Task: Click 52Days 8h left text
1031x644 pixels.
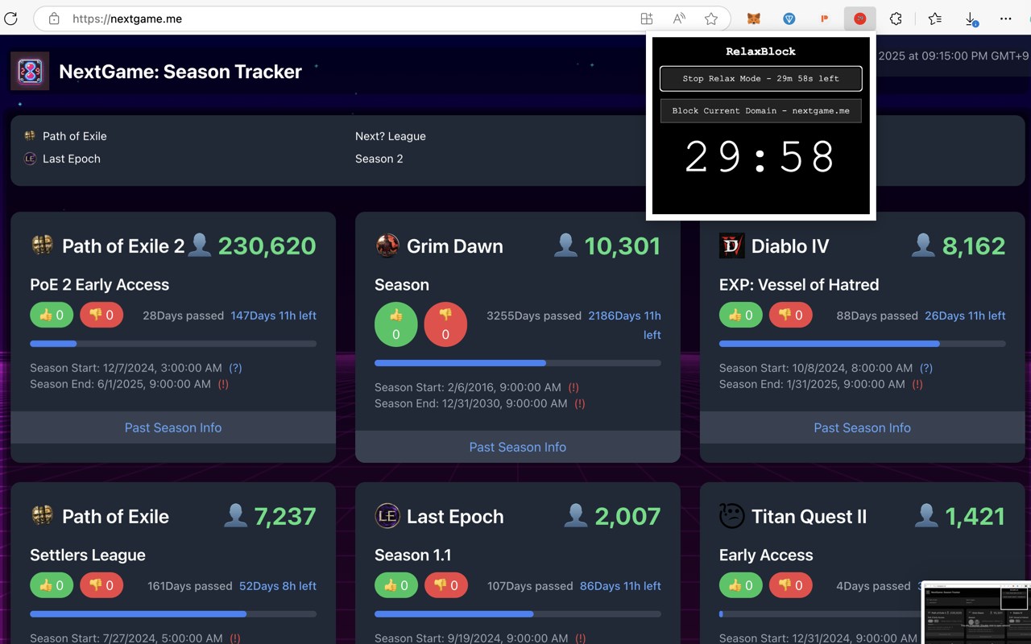Action: click(x=278, y=586)
